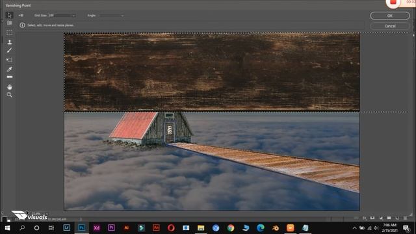Open the Vanishing Point settings flyout menu

(x=21, y=16)
